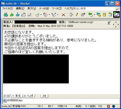Expand the redirect button dropdown arrow
121x109 pixels.
(x=58, y=15)
